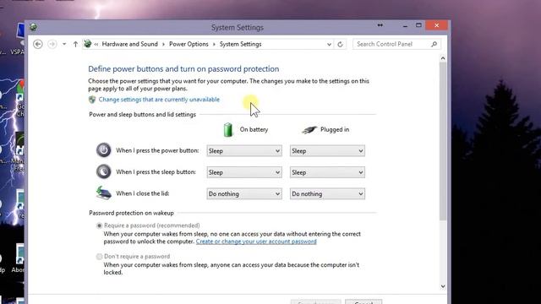Open Hardware and Sound breadcrumb
The width and height of the screenshot is (541, 304).
129,44
